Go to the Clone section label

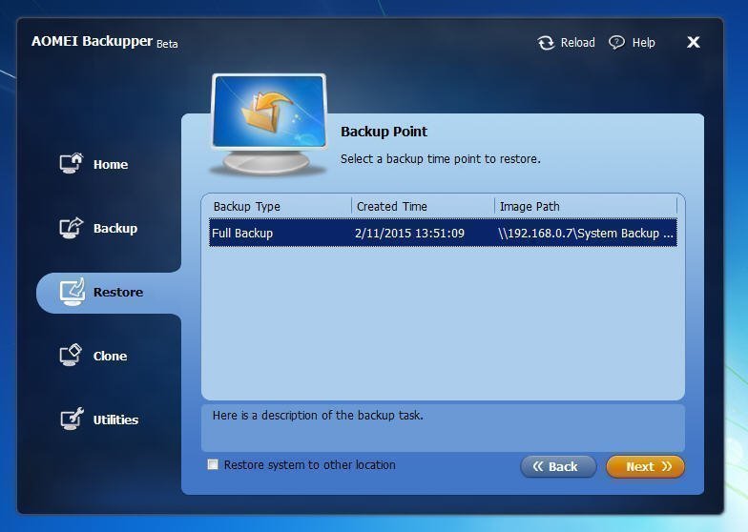coord(111,357)
